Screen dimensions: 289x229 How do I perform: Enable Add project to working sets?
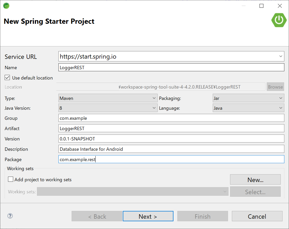pos(11,179)
